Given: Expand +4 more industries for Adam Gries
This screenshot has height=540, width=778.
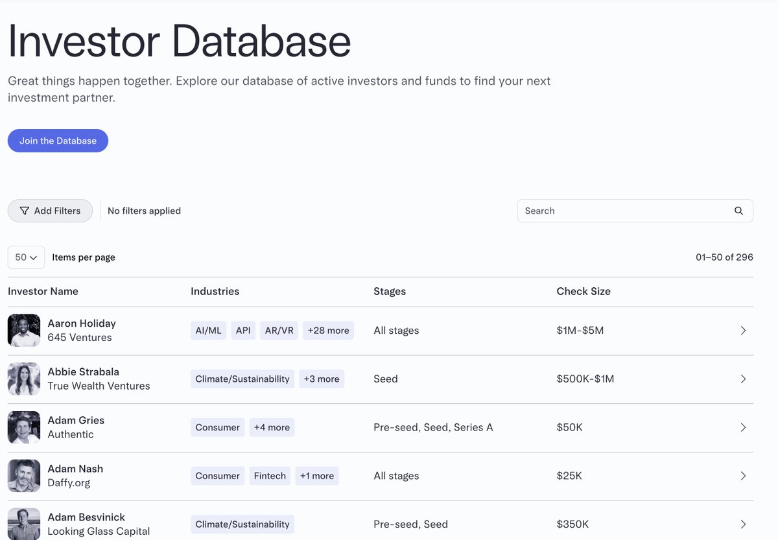Looking at the screenshot, I should point(272,427).
